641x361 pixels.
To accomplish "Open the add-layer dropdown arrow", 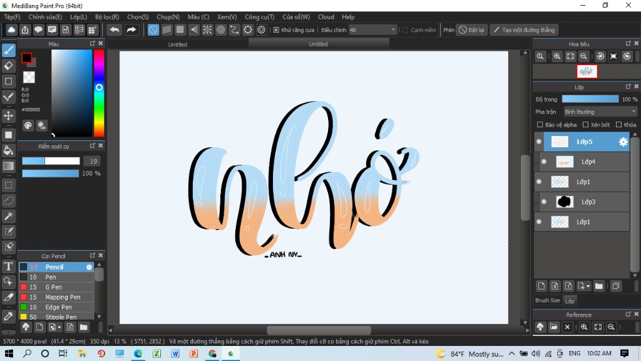I will pyautogui.click(x=588, y=286).
